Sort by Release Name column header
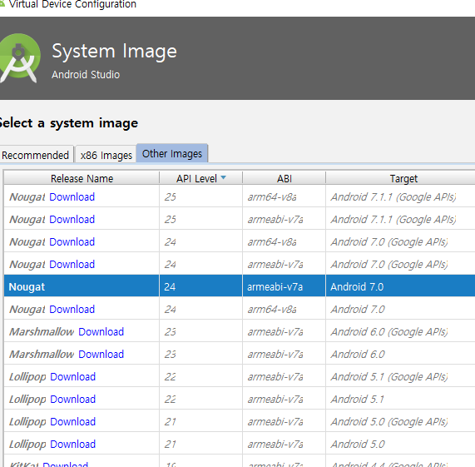This screenshot has width=475, height=467. click(x=82, y=178)
